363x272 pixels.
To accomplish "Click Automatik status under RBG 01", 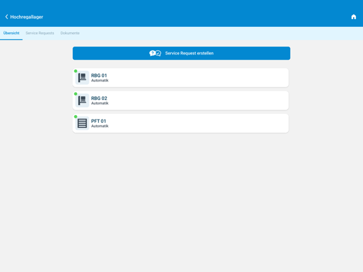I will coord(100,81).
